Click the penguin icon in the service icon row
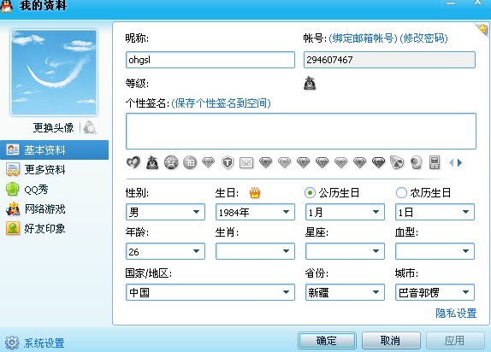Viewport: 491px width, 352px height. pos(152,162)
